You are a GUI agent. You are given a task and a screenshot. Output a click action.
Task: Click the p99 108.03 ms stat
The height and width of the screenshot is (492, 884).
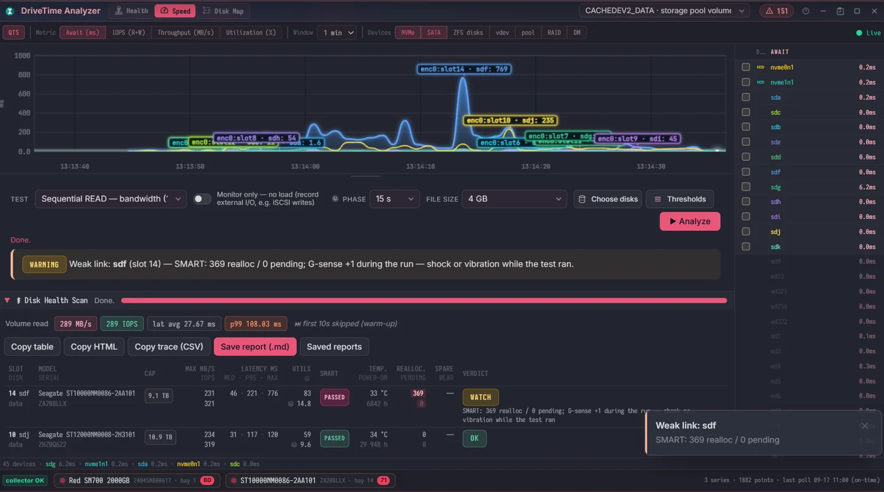(x=256, y=324)
